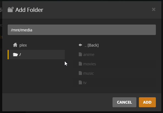Viewport: 163px width, 113px height.
Task: Click the file icon next to movies
Action: click(x=80, y=64)
